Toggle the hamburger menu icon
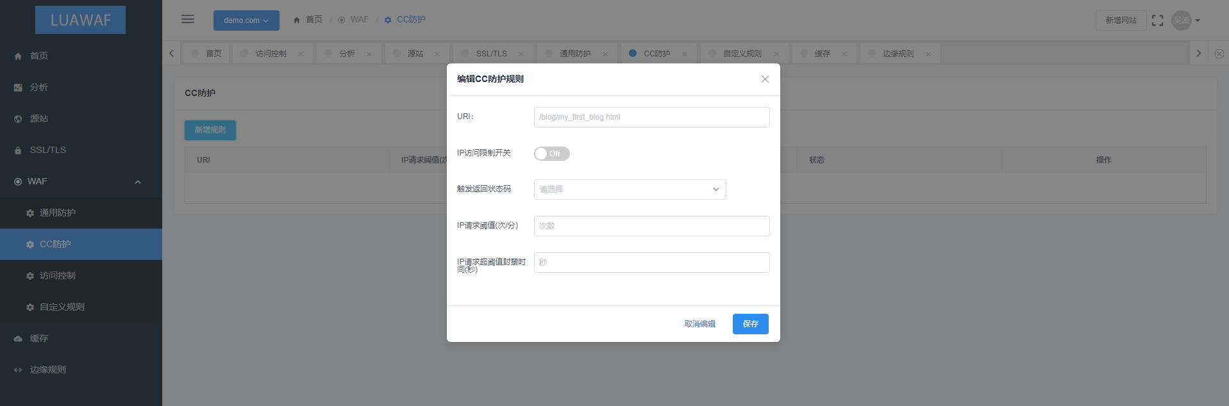The height and width of the screenshot is (406, 1229). click(188, 19)
